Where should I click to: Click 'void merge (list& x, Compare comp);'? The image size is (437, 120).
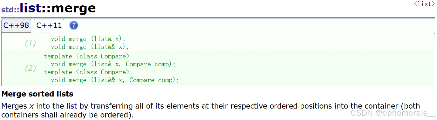(x=113, y=64)
